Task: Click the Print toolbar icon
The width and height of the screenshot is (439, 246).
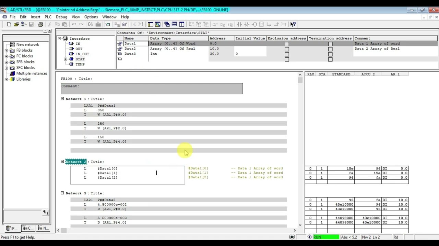Action: pyautogui.click(x=40, y=24)
